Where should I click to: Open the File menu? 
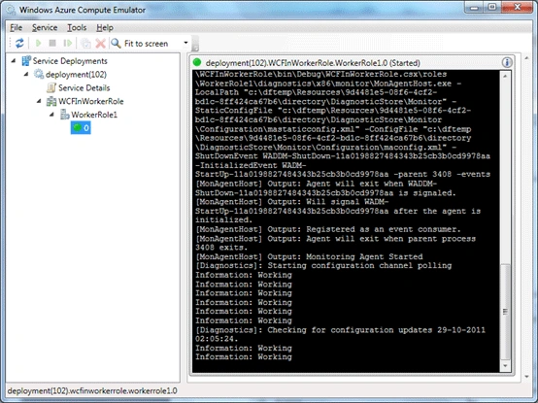click(17, 28)
